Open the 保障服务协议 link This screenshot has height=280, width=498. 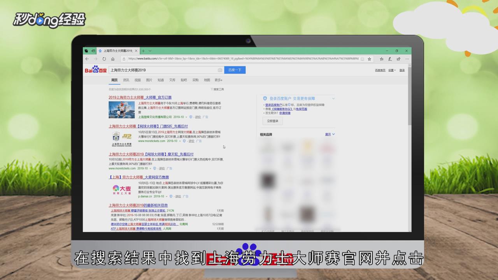click(x=282, y=109)
